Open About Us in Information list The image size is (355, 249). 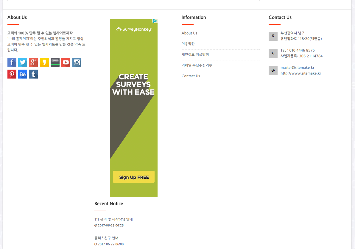tap(189, 33)
